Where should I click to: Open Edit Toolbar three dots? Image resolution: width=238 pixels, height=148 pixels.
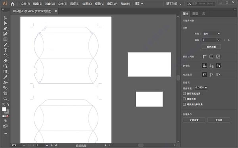[5, 133]
